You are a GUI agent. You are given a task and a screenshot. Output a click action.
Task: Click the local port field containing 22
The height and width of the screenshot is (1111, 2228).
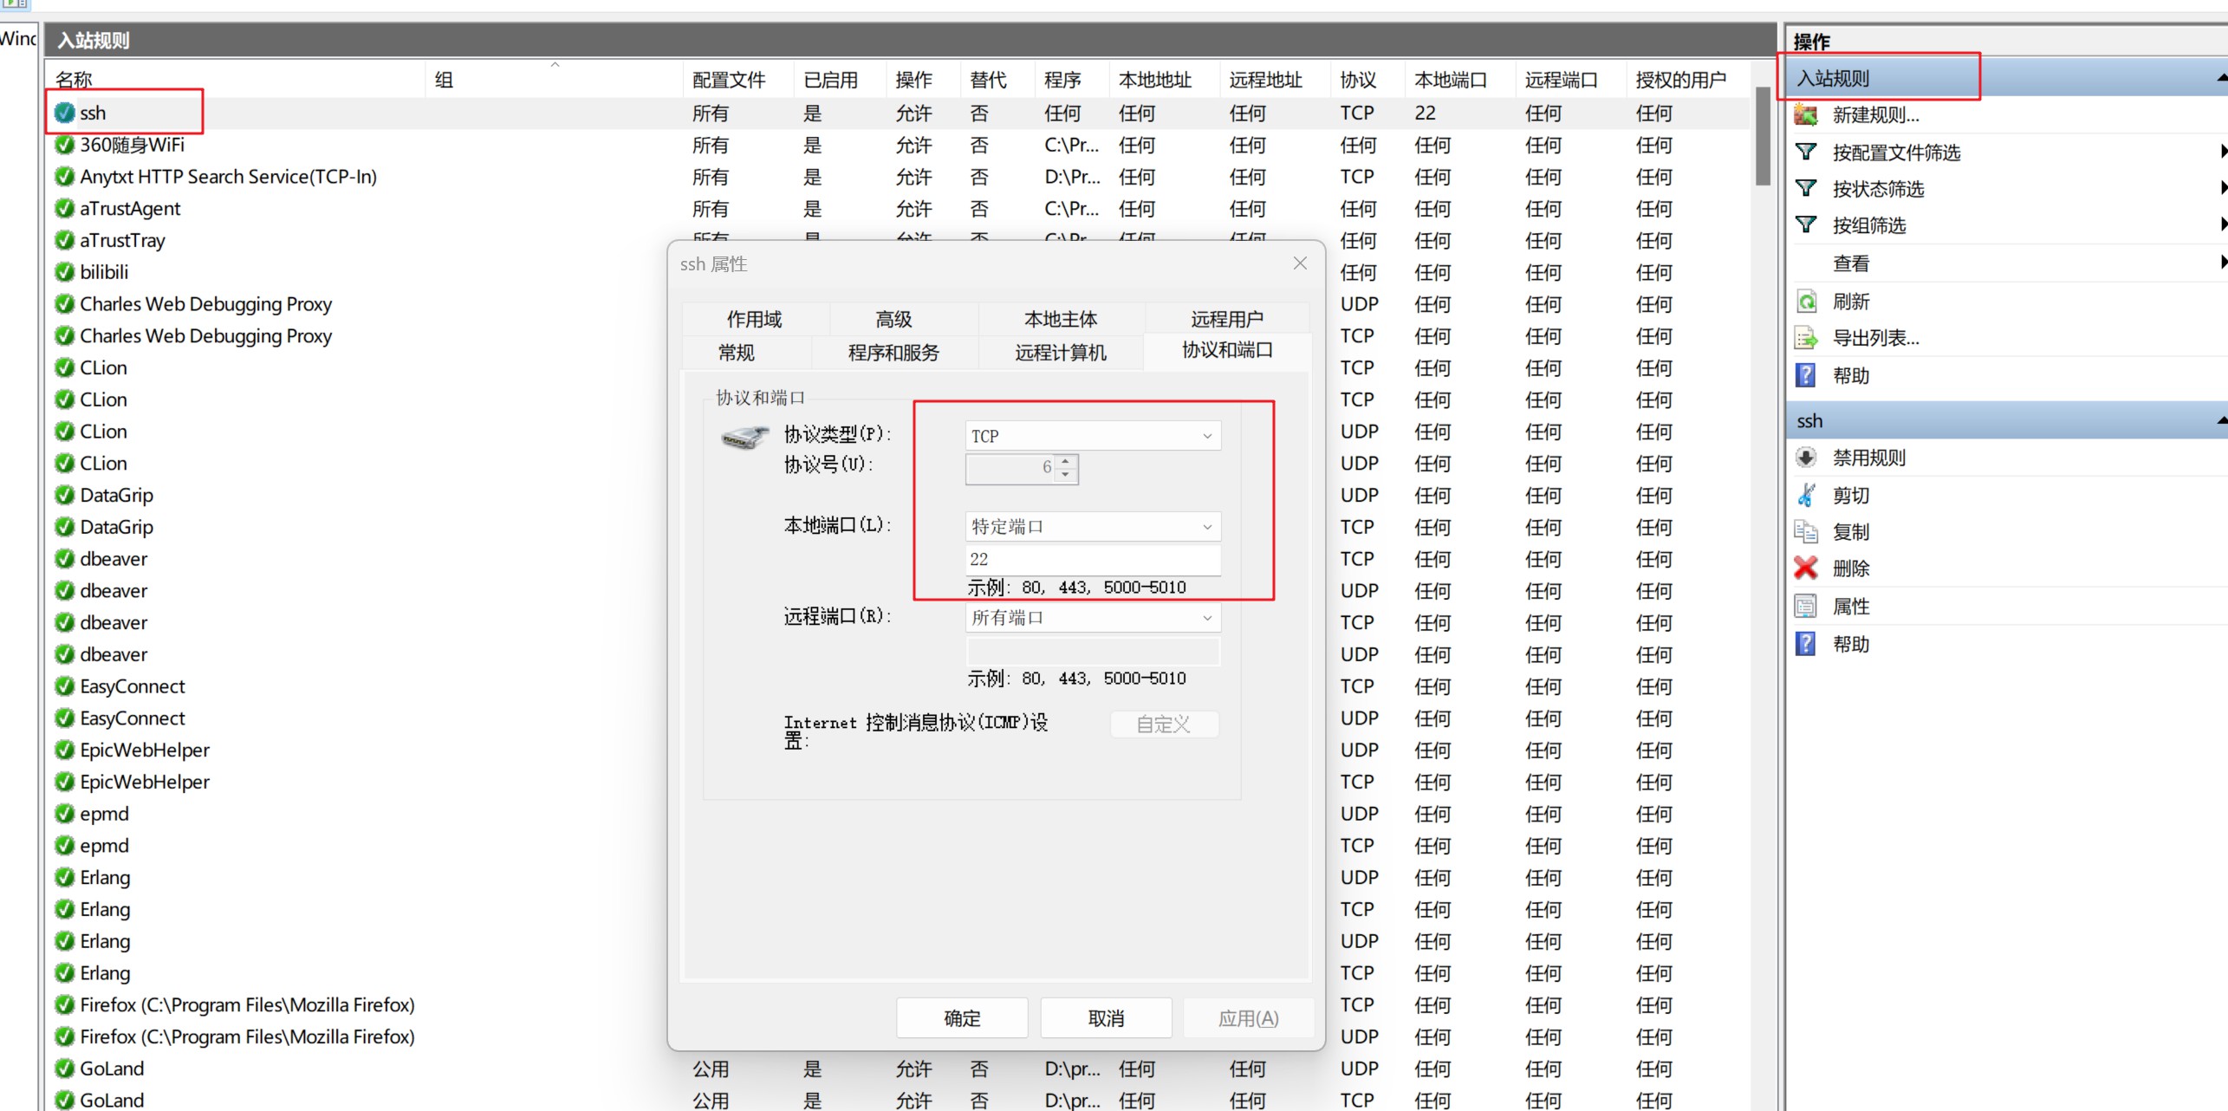click(x=1093, y=559)
